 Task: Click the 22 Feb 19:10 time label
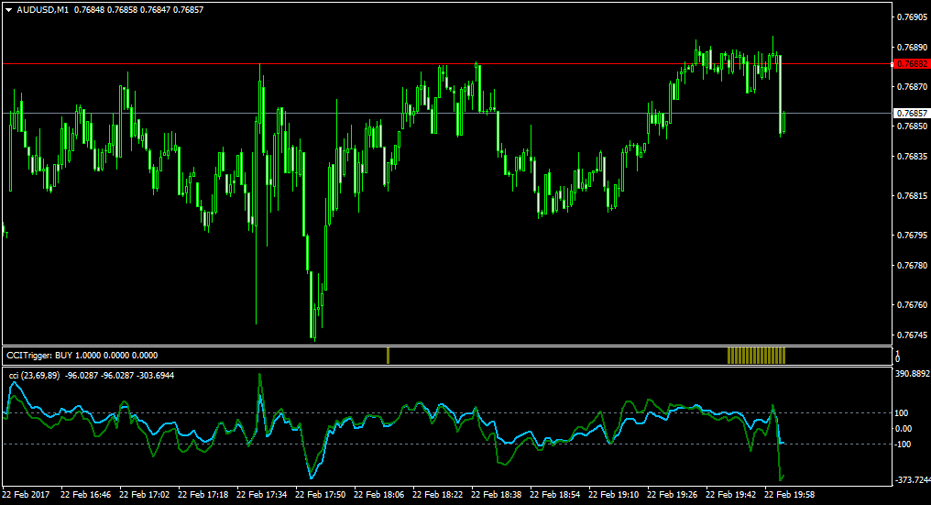614,494
